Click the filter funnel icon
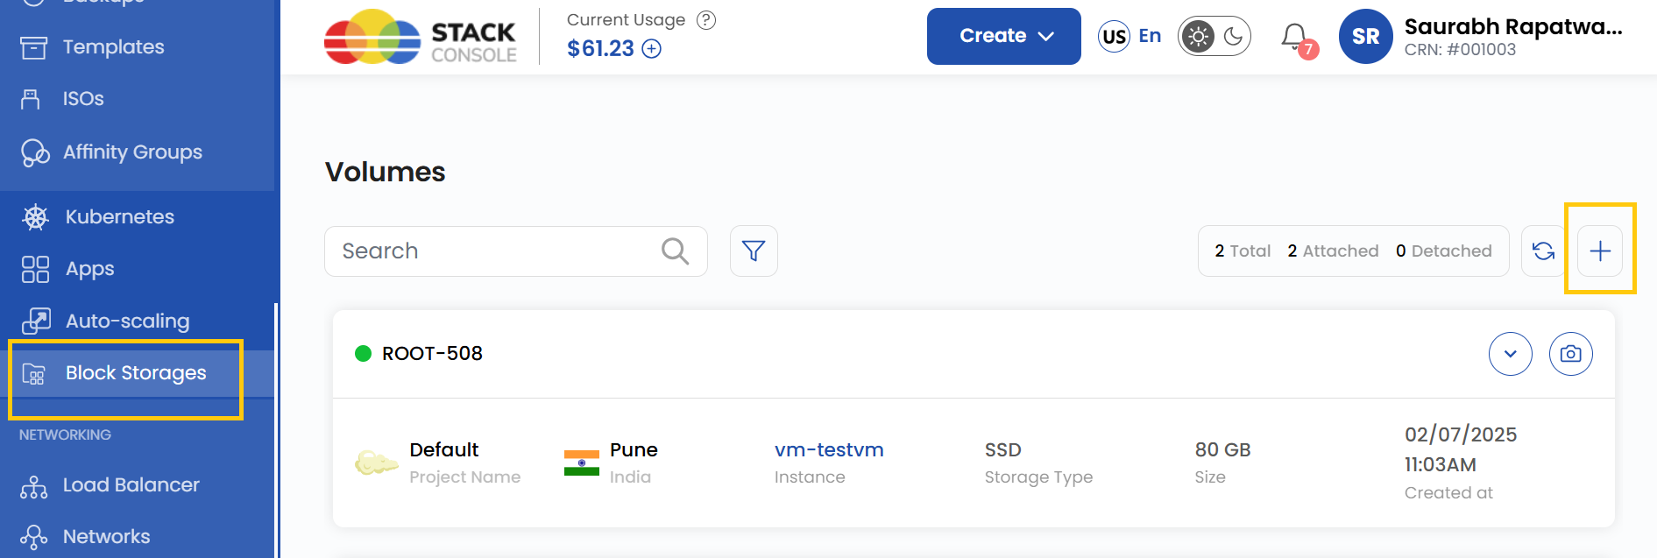Viewport: 1657px width, 558px height. 754,251
